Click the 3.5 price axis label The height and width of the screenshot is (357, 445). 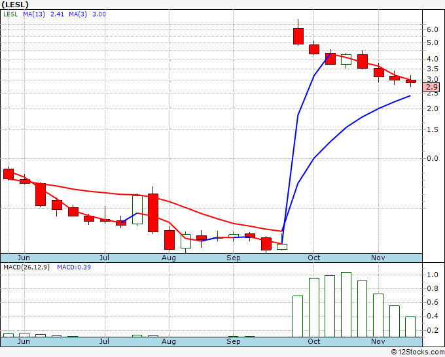pyautogui.click(x=433, y=69)
